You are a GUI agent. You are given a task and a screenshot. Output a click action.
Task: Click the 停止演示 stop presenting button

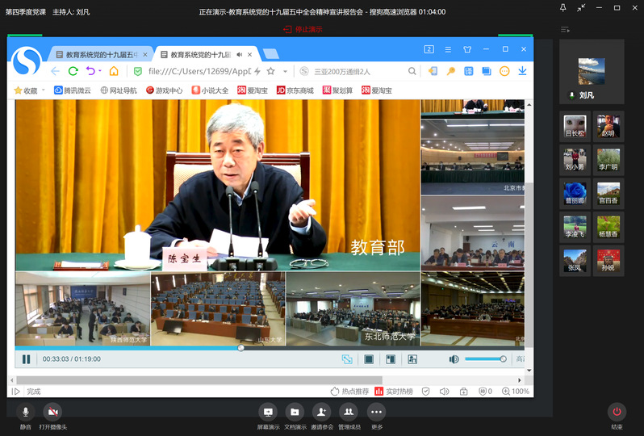[x=303, y=29]
